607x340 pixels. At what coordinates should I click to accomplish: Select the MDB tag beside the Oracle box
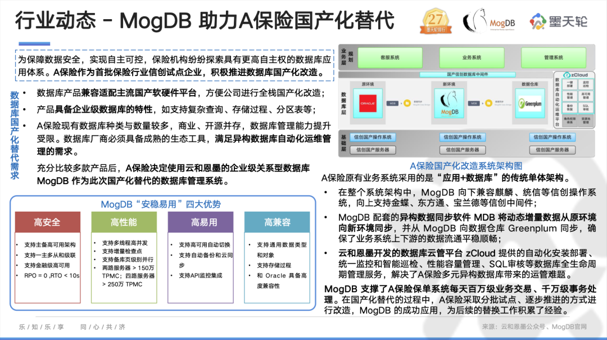point(392,104)
